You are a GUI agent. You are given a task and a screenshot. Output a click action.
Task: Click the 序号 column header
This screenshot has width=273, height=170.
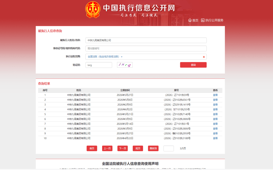pyautogui.click(x=45, y=90)
